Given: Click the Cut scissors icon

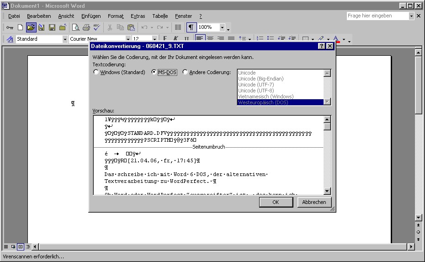Looking at the screenshot, I should pyautogui.click(x=110, y=27).
